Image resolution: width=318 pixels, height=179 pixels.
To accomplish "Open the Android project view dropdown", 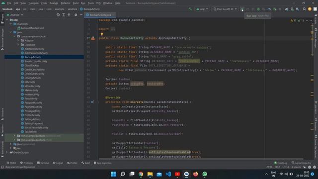I will [15, 15].
